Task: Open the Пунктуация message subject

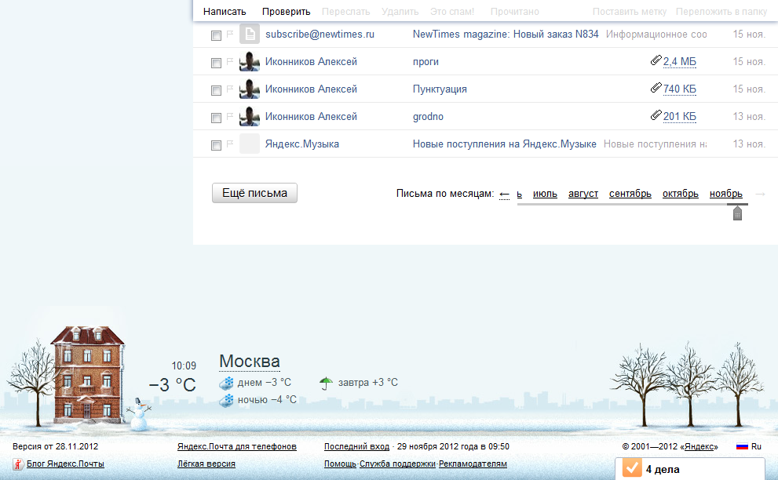Action: coord(440,89)
